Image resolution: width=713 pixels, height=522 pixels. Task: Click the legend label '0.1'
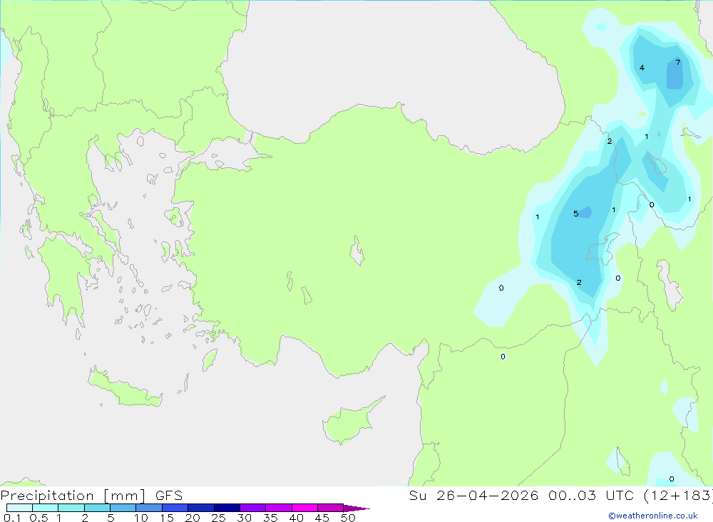tap(12, 518)
